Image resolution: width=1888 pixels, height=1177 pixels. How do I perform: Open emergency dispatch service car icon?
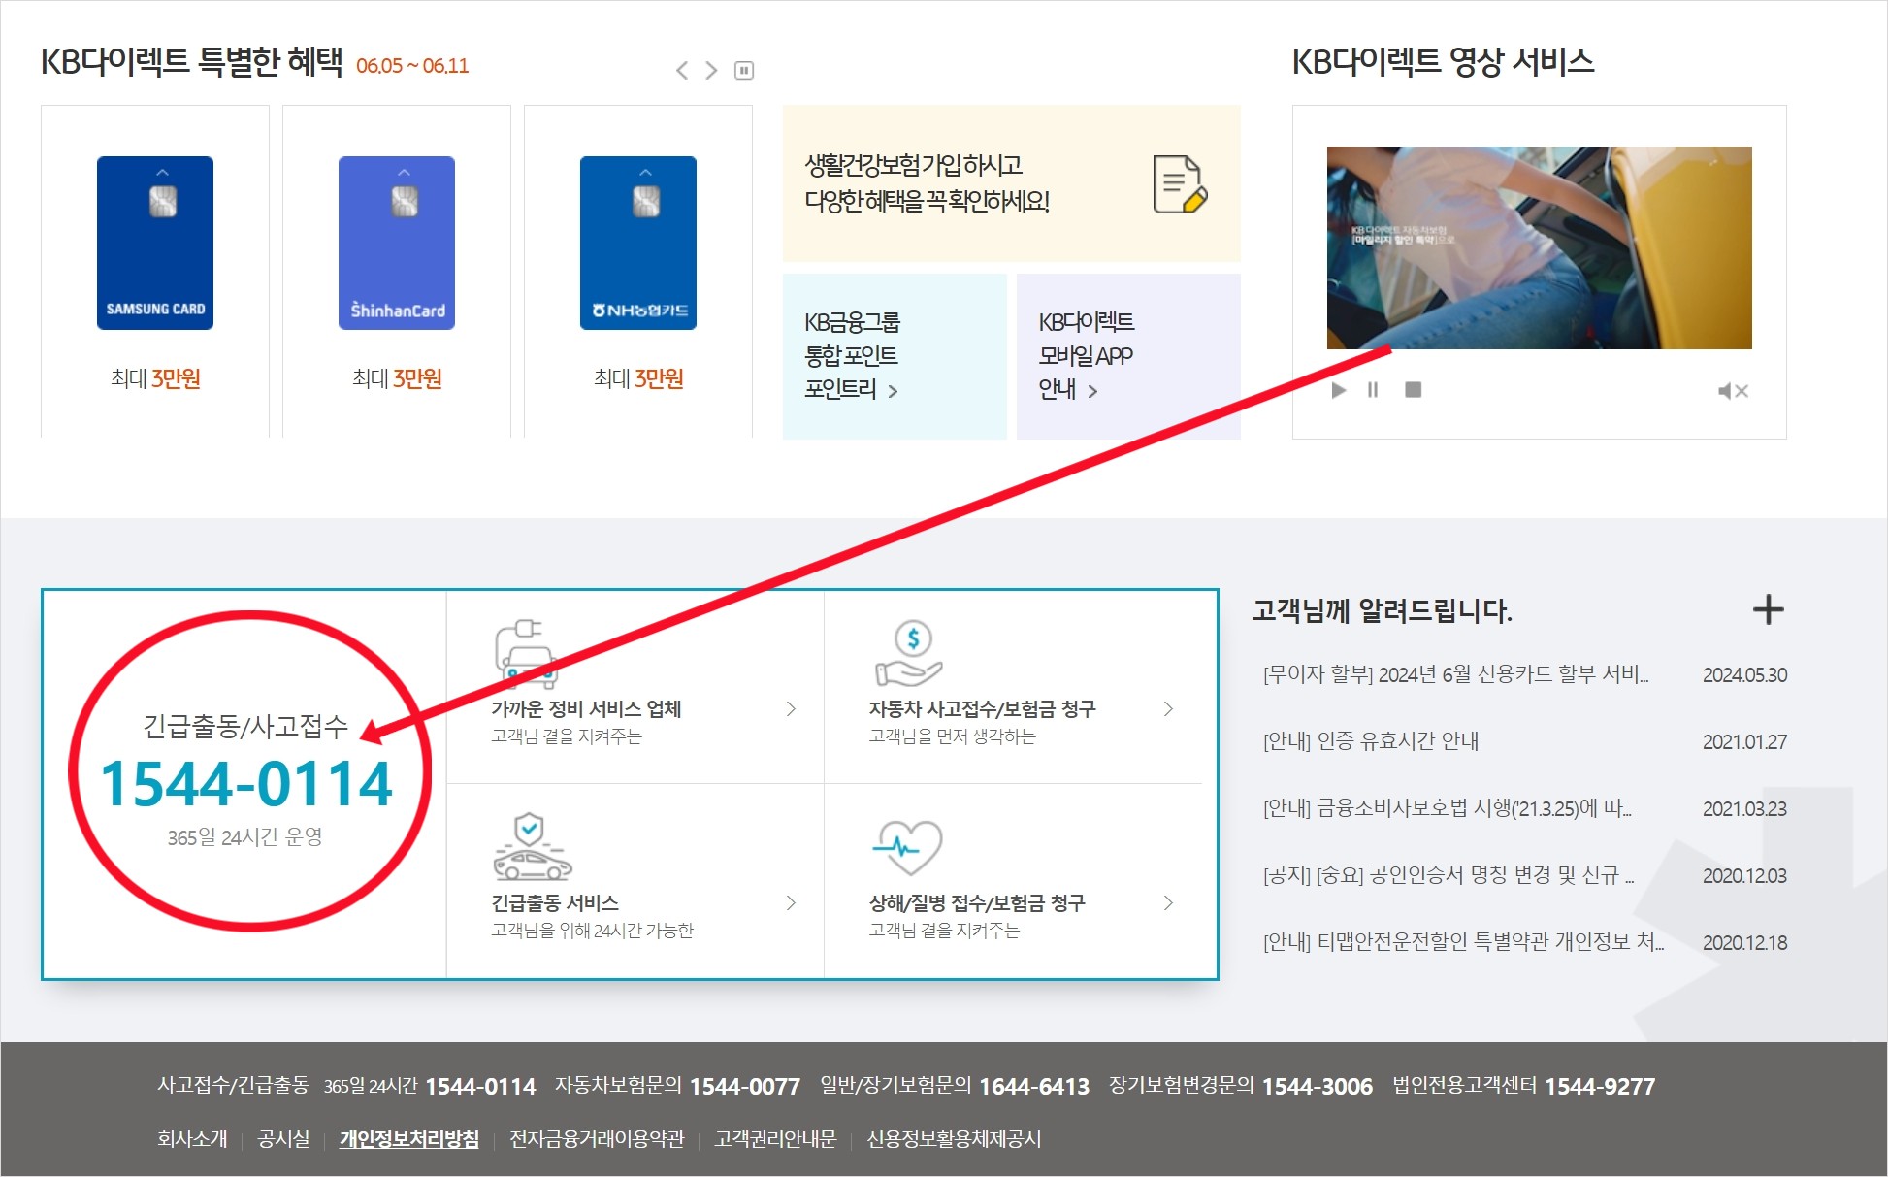[x=531, y=847]
